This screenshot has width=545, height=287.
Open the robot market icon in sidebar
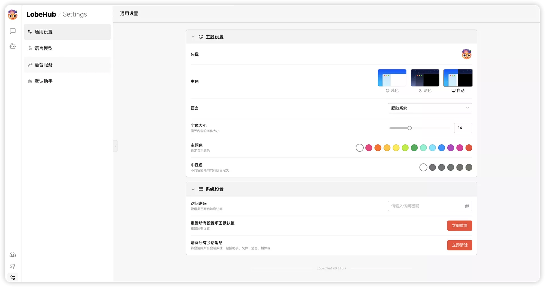click(12, 46)
